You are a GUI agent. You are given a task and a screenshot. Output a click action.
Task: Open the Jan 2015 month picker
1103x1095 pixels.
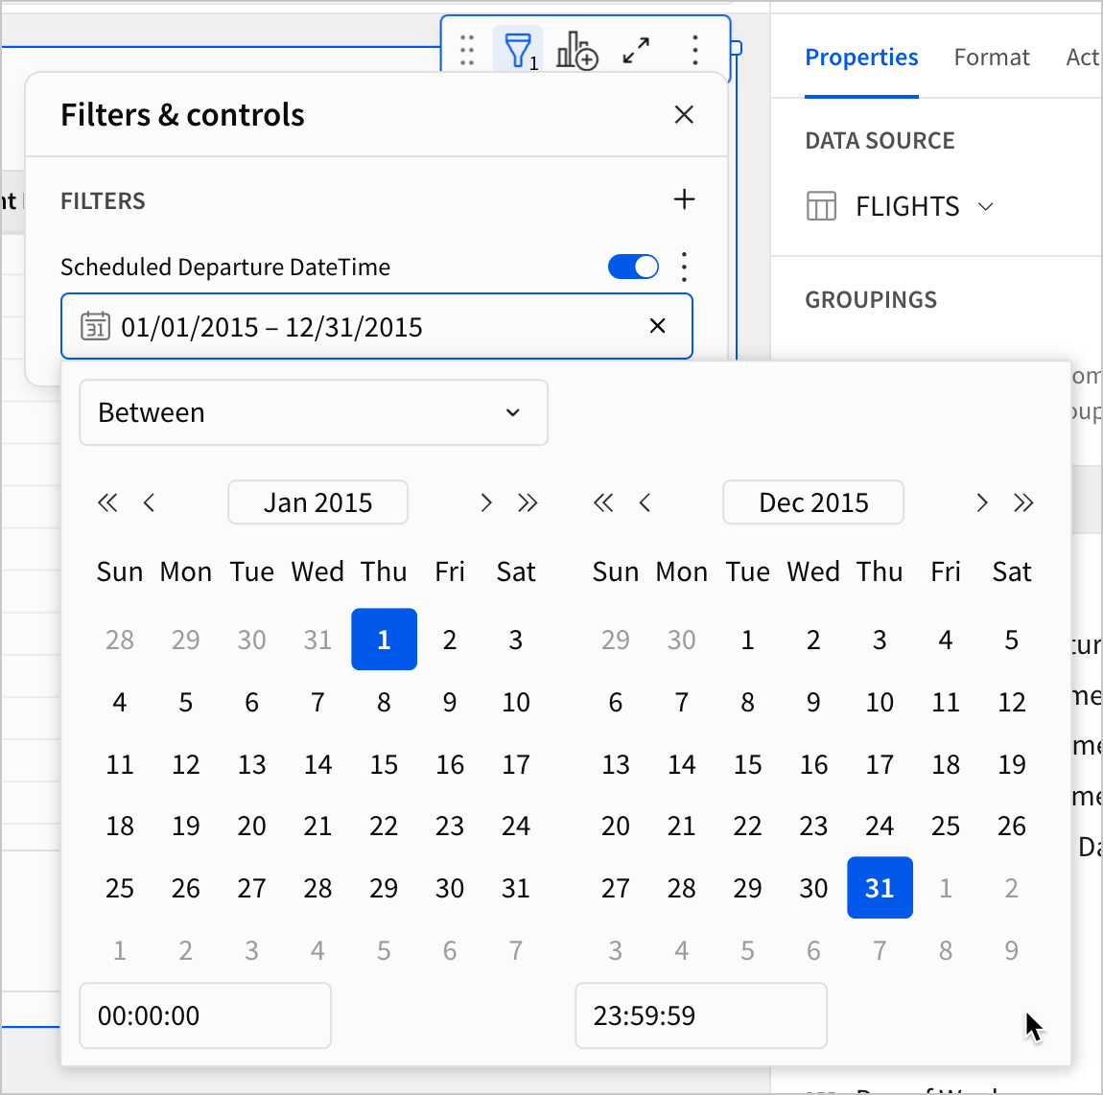coord(317,502)
